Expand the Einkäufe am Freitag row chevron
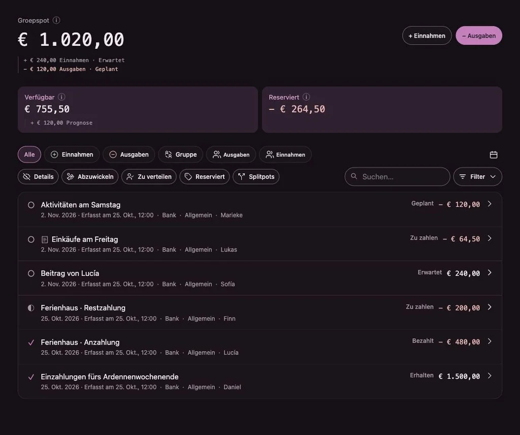 coord(490,238)
